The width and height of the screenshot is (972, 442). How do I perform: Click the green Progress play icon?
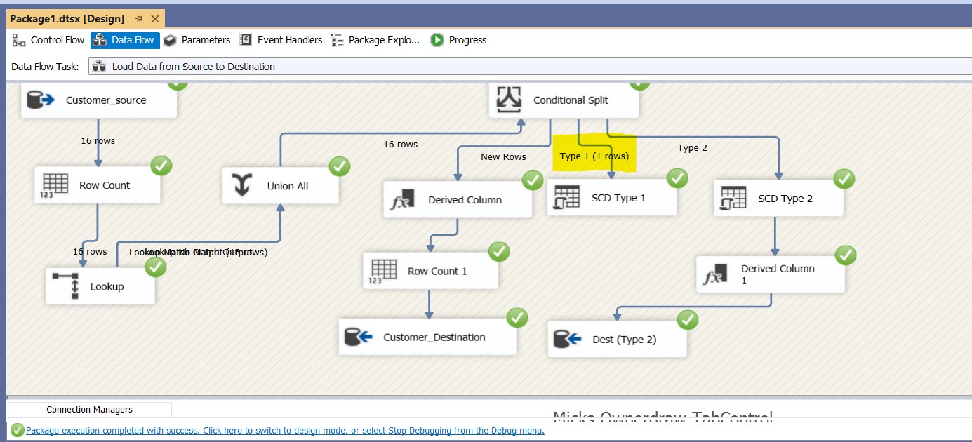[437, 40]
